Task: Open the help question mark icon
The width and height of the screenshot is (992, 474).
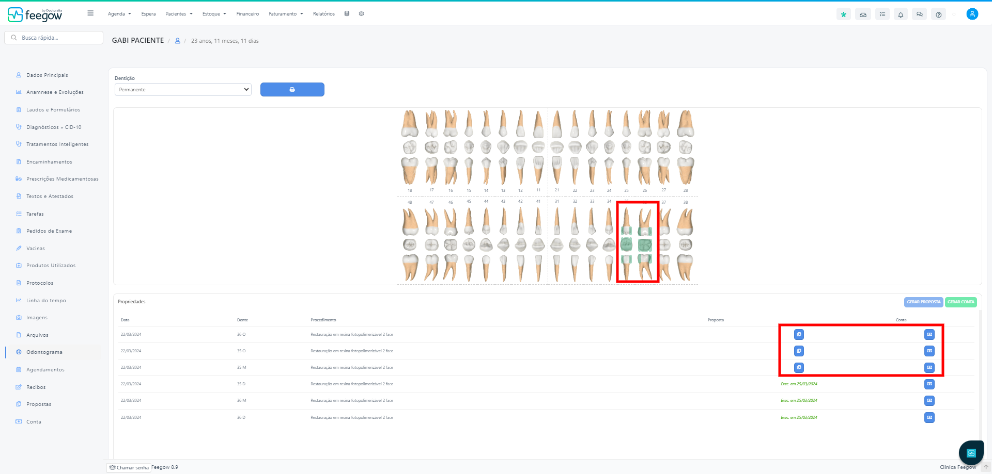Action: click(x=939, y=14)
